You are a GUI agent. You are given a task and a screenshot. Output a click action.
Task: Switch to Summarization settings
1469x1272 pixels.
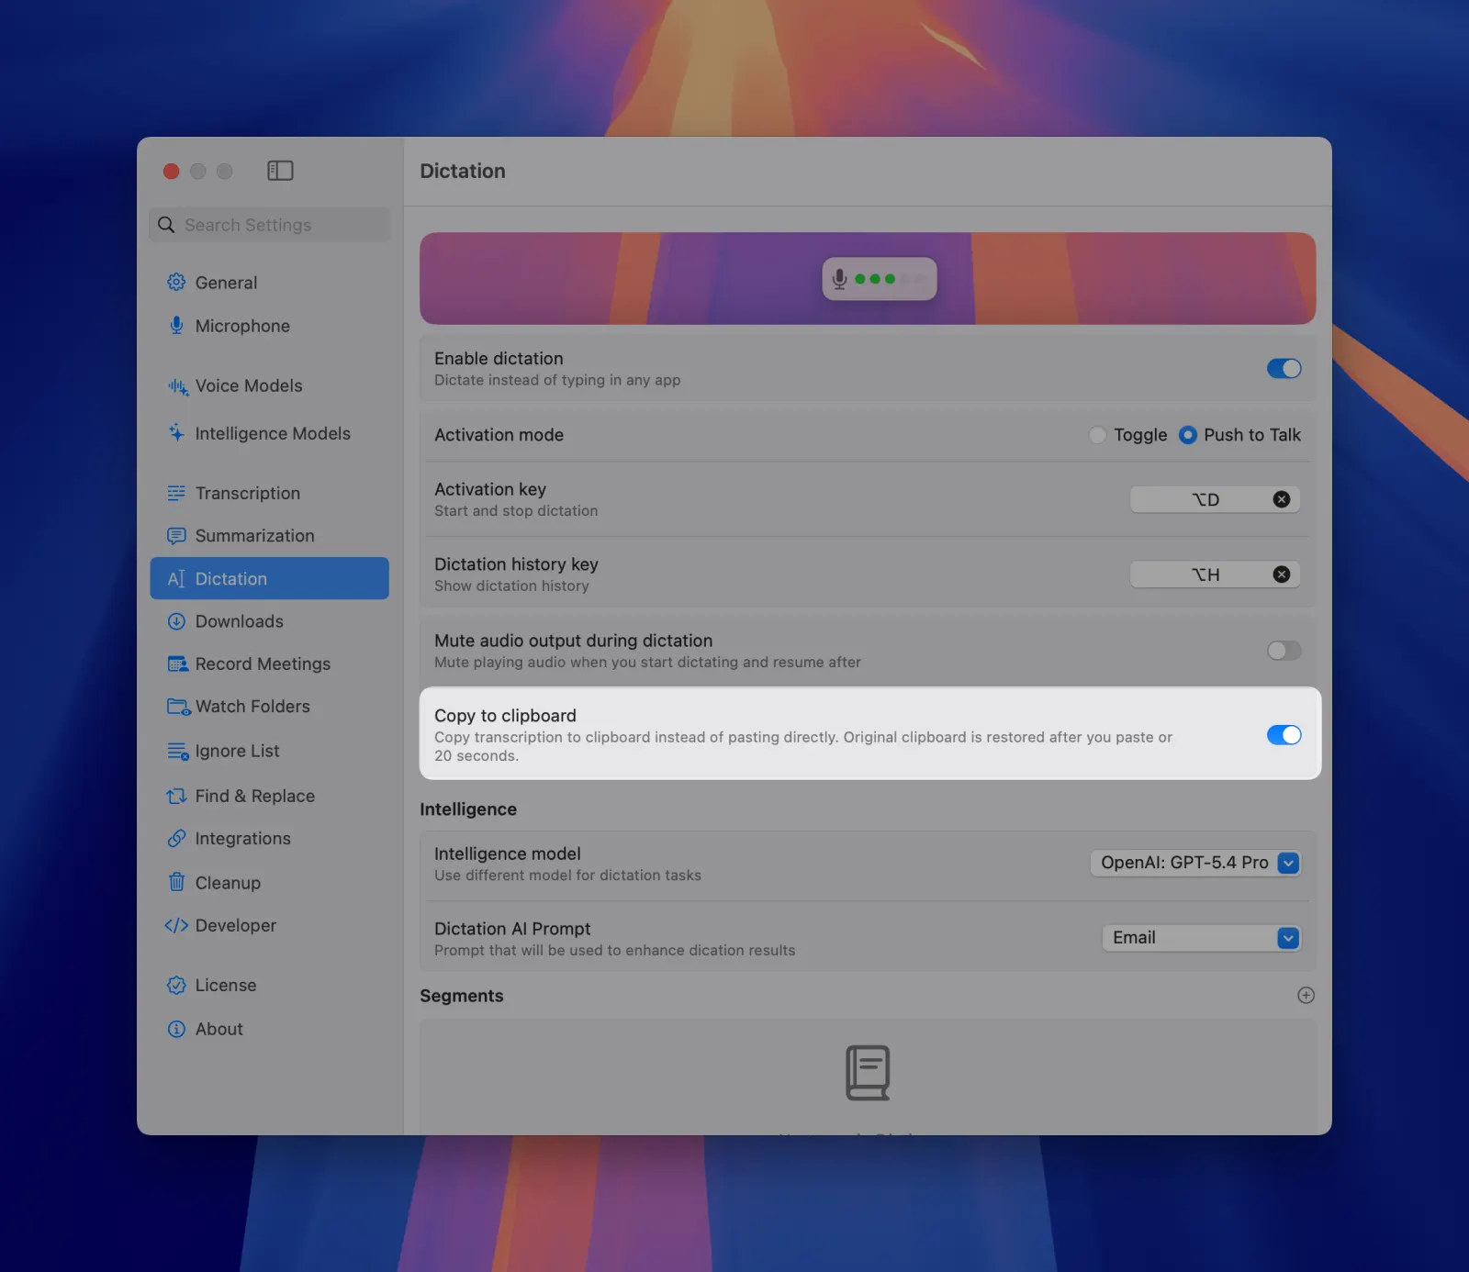coord(269,536)
